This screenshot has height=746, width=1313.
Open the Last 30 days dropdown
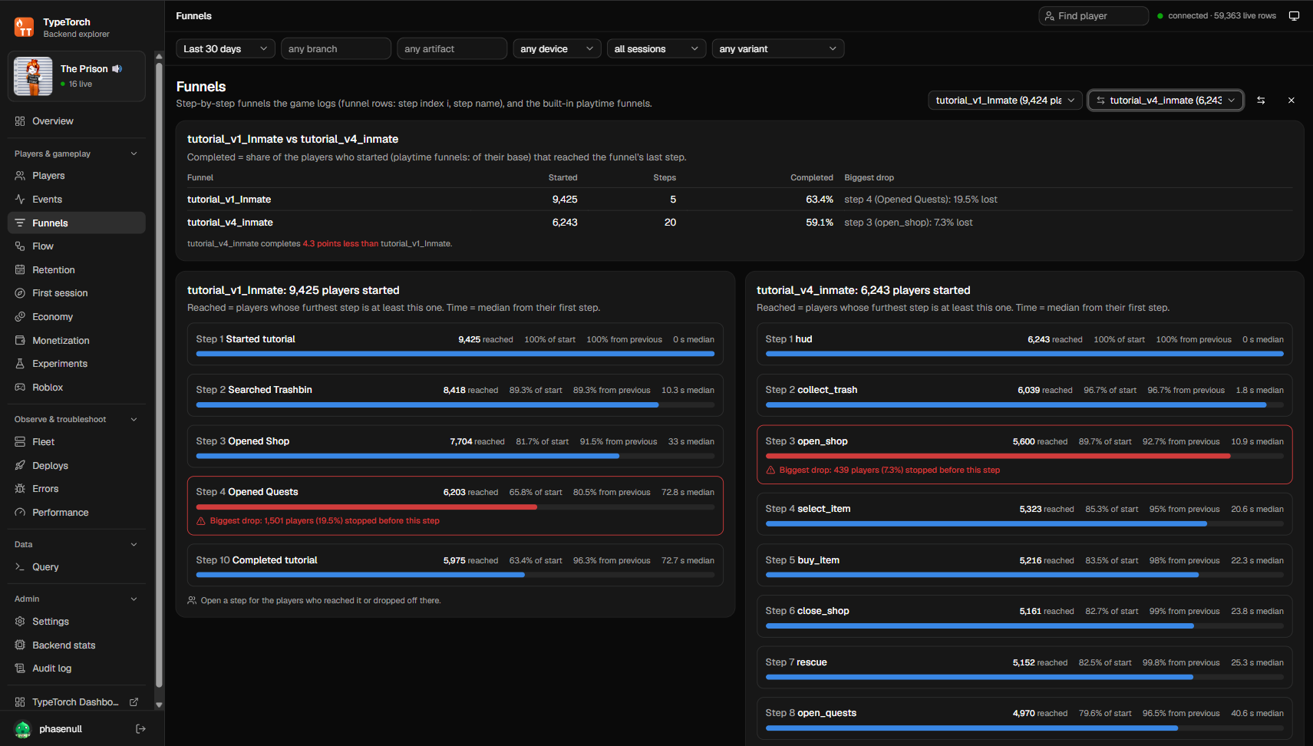[x=226, y=49]
